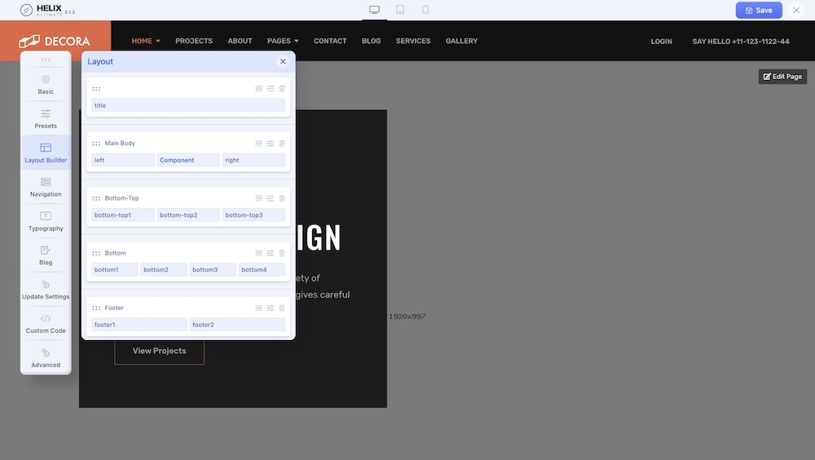This screenshot has height=460, width=815.
Task: Open row settings for Bottom-Top
Action: click(x=271, y=198)
